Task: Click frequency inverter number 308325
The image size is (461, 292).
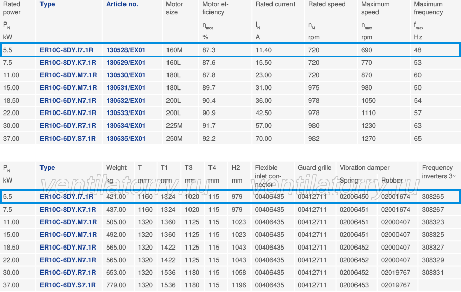Action: 433,235
